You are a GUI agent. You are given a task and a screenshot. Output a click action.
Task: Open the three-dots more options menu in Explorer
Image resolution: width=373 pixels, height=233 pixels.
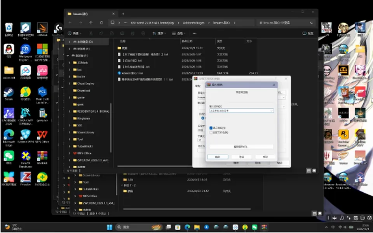click(195, 33)
